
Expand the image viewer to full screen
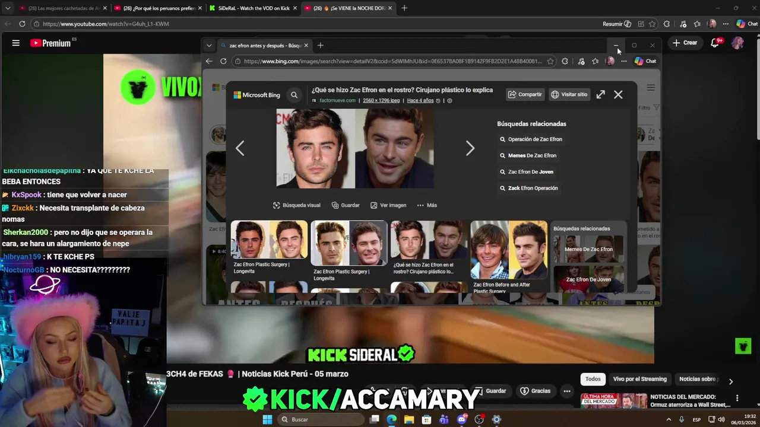pos(601,94)
